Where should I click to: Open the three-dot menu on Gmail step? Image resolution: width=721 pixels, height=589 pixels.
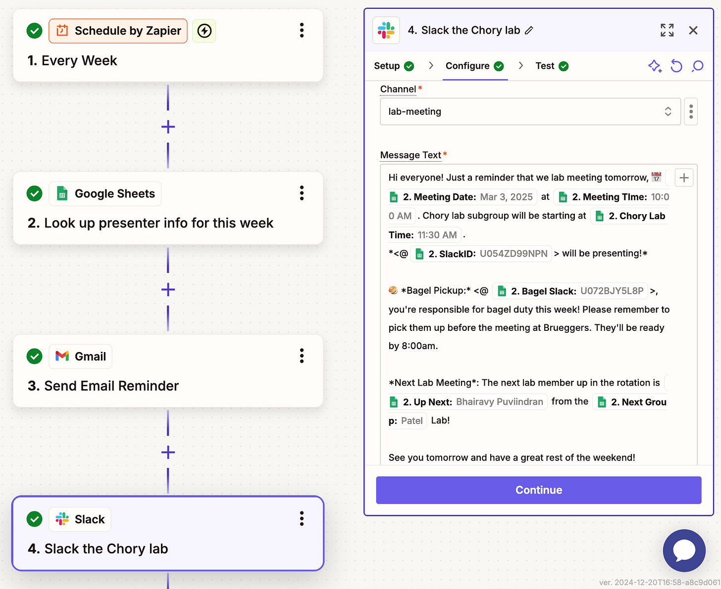[302, 356]
